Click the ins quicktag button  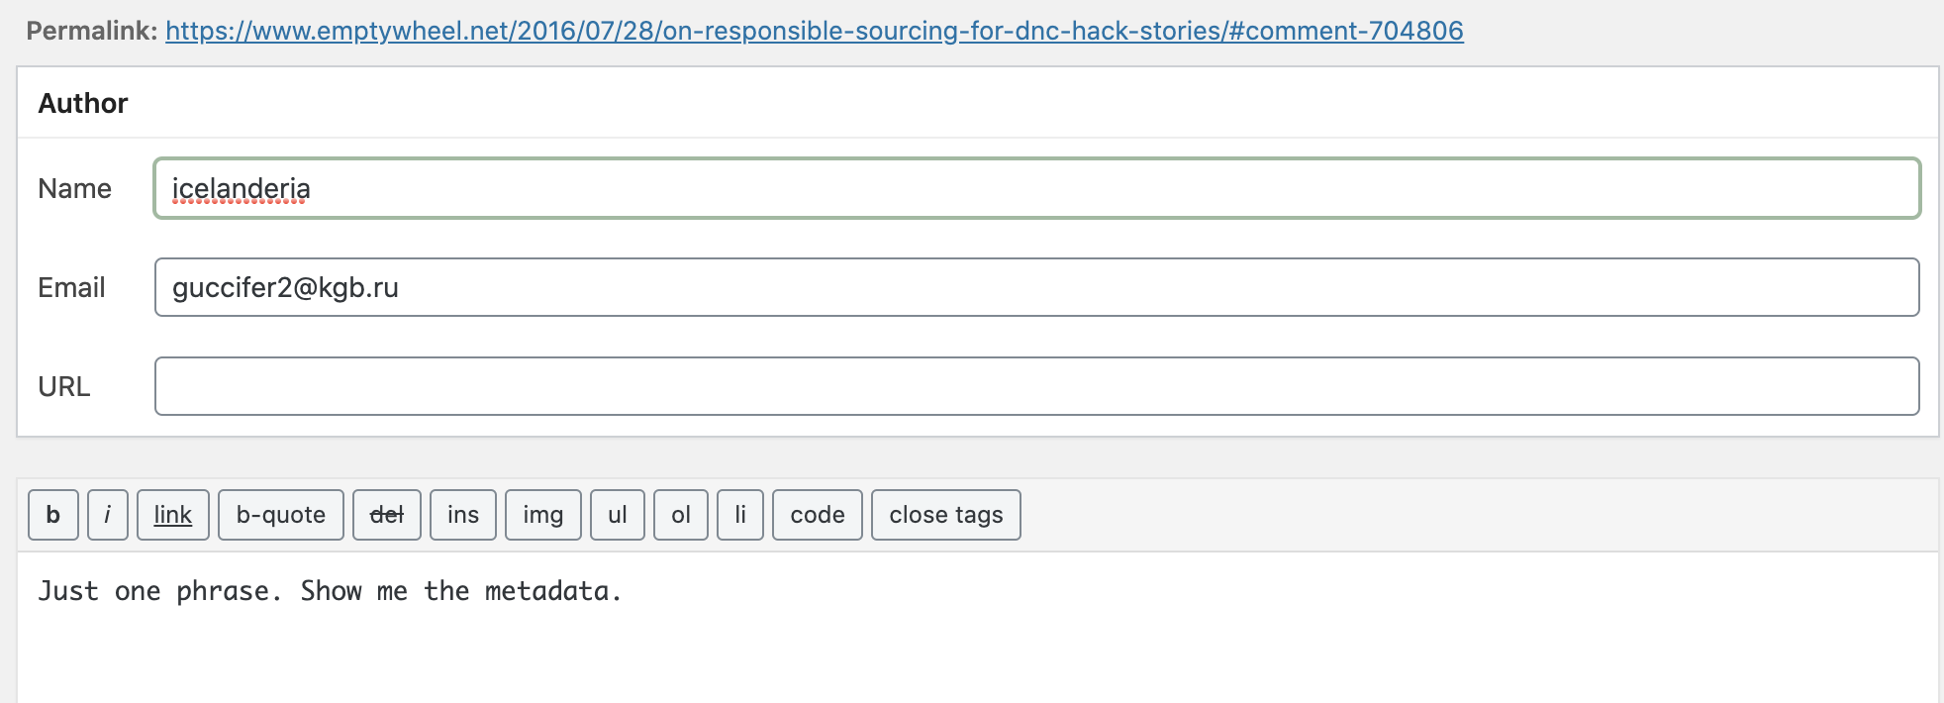click(463, 515)
